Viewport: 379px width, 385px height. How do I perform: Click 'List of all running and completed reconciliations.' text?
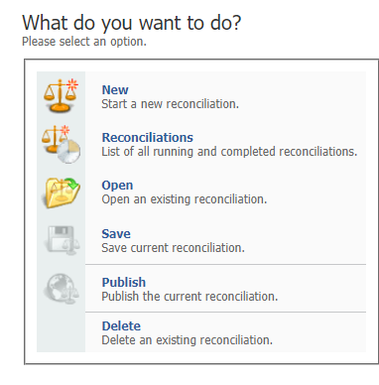coord(229,152)
